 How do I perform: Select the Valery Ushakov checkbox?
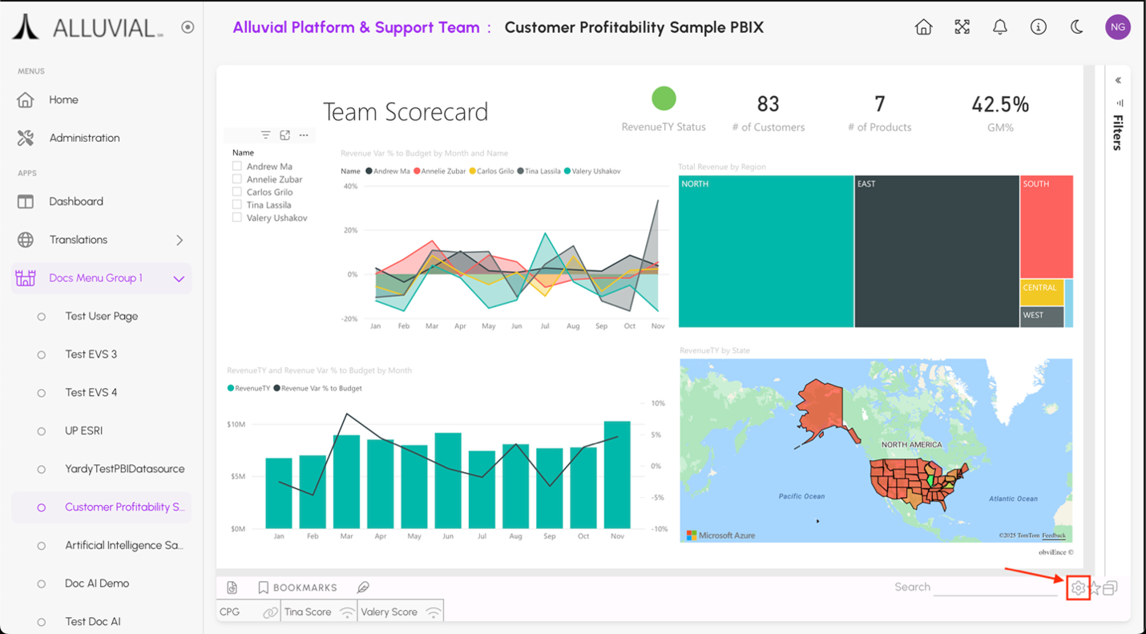237,218
